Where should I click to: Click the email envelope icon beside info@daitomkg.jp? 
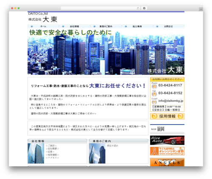click(154, 102)
